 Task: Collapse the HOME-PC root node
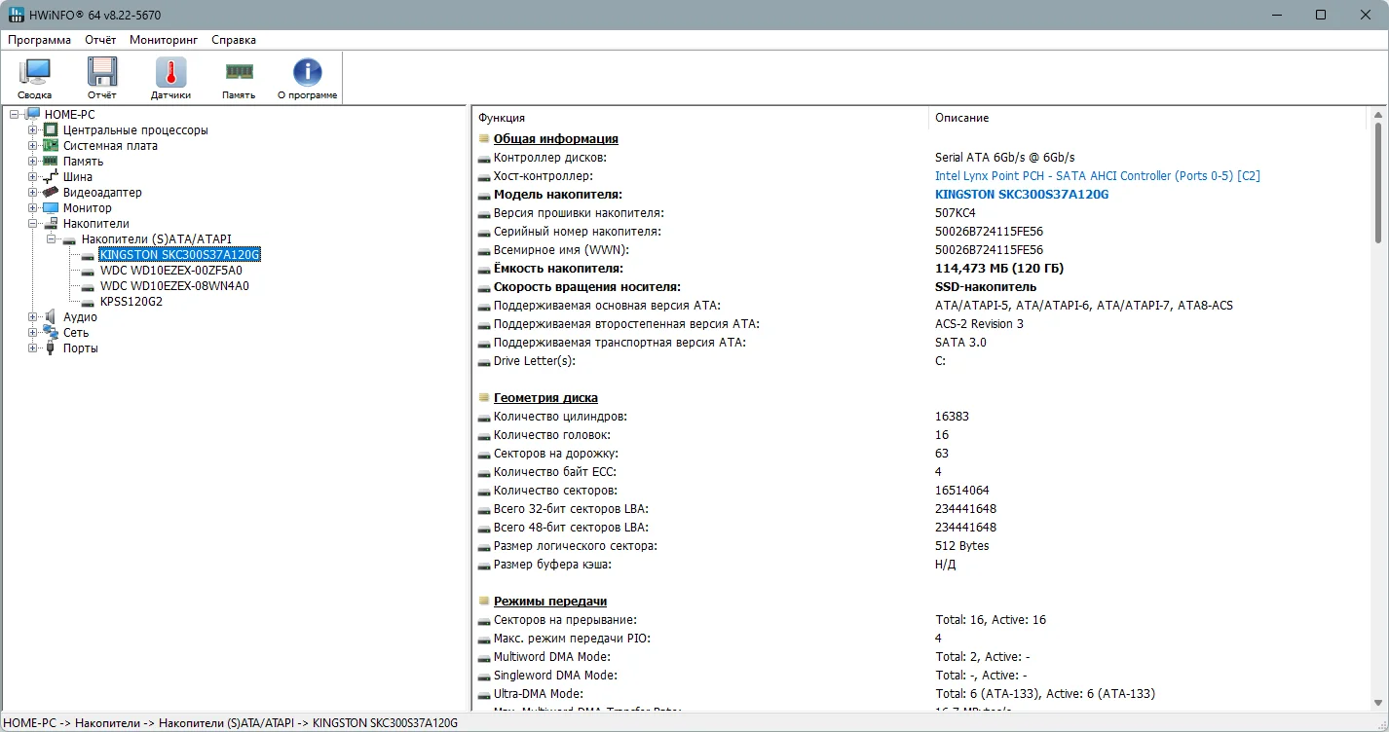coord(15,115)
